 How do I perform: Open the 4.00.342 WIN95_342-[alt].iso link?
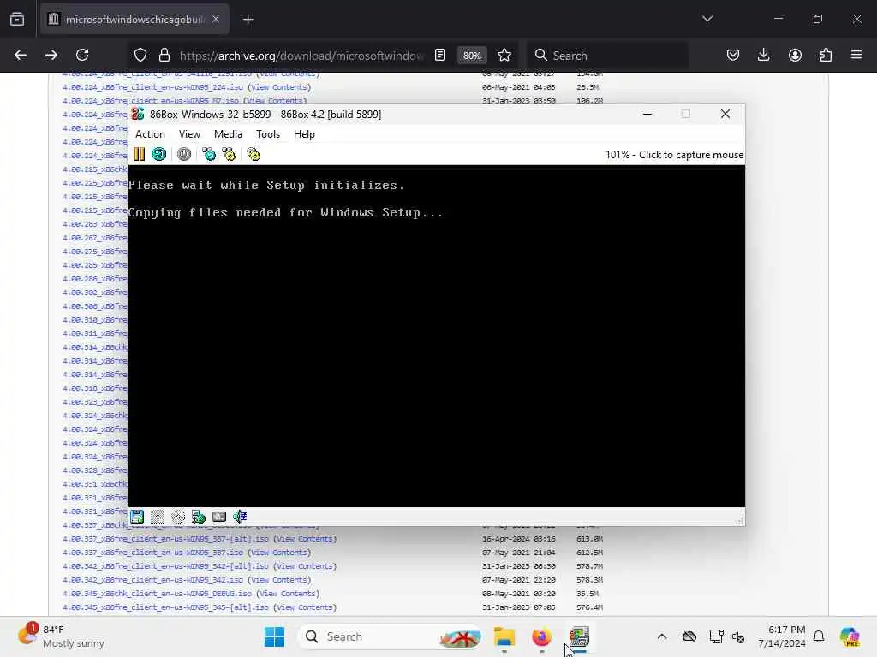coord(165,566)
